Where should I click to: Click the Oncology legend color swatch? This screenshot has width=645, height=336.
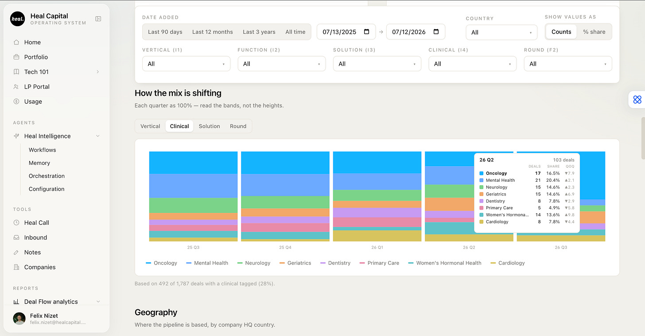(x=148, y=263)
